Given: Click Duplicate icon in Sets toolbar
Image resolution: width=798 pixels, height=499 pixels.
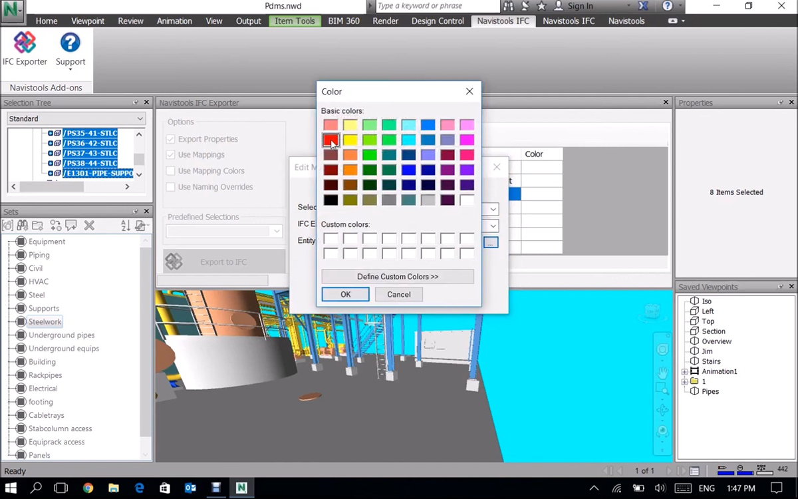Looking at the screenshot, I should point(56,226).
